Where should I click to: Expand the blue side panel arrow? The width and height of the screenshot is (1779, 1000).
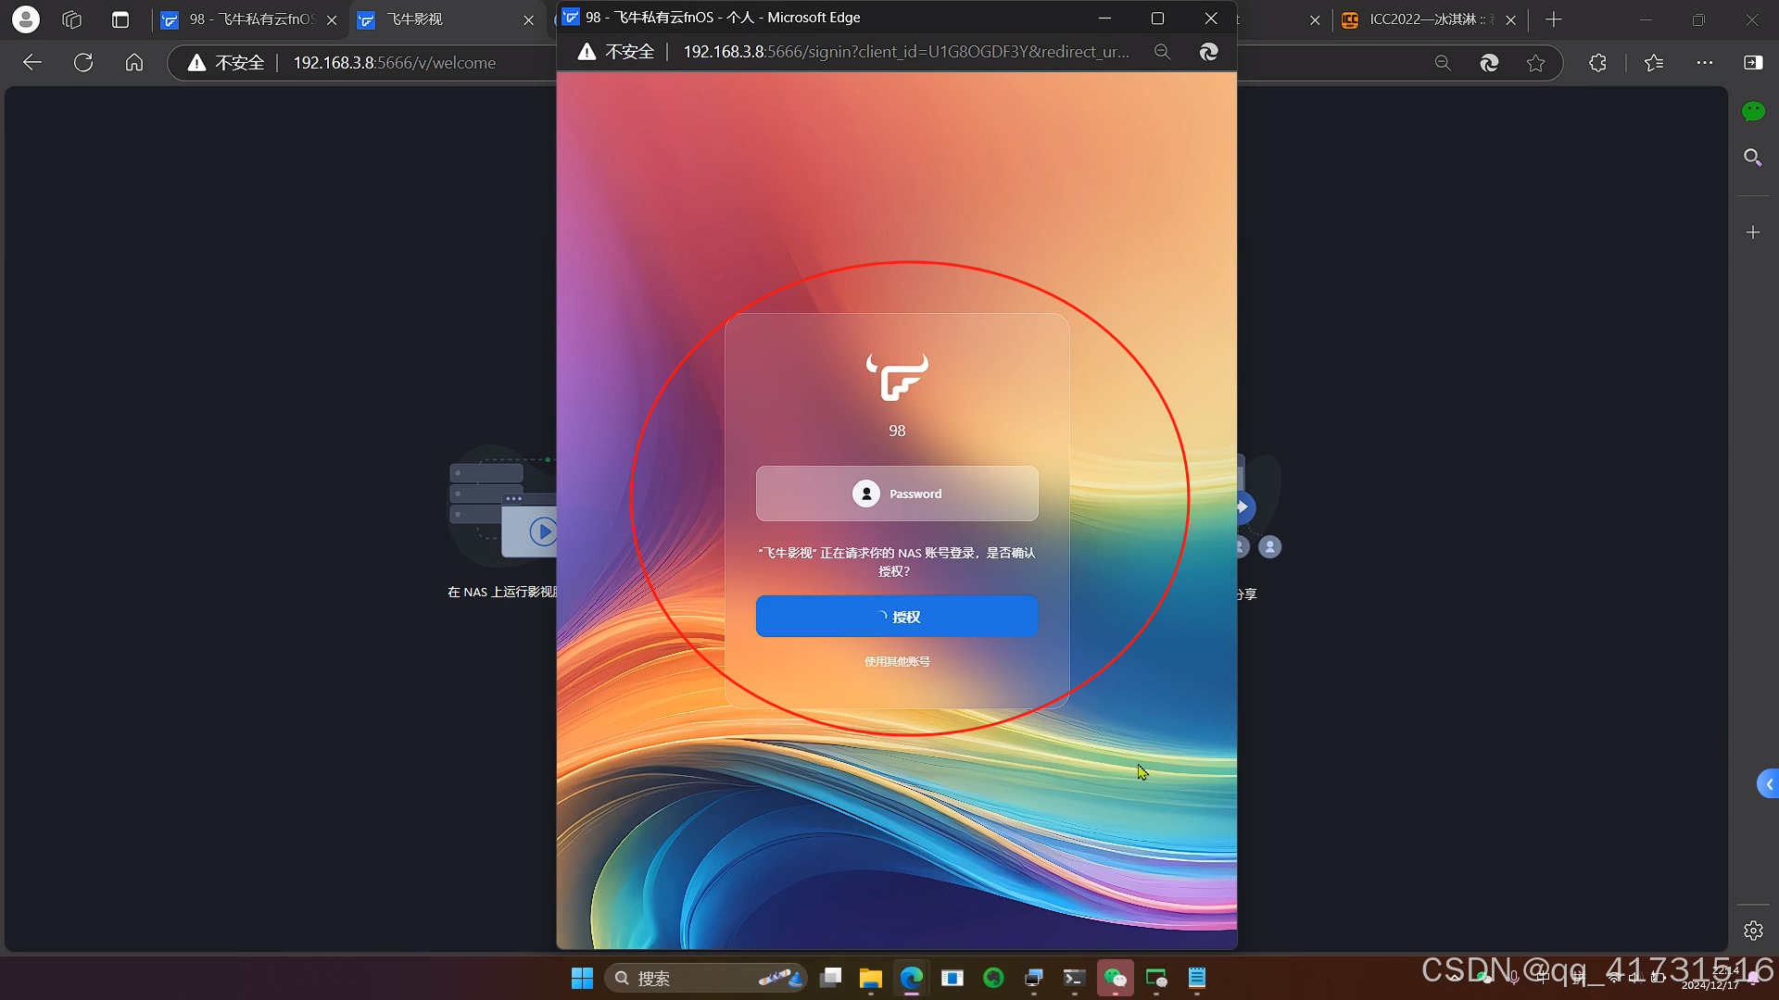1768,784
